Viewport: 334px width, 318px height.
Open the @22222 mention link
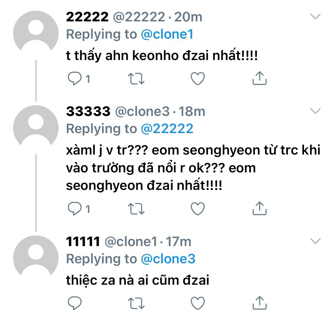167,129
